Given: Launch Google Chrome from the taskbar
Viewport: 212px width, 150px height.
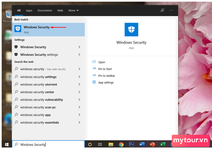Looking at the screenshot, I should [121, 145].
